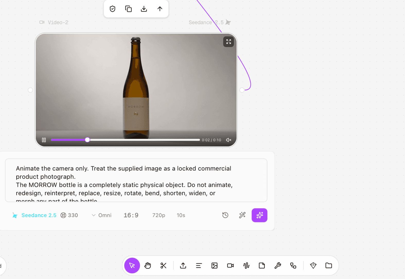Select the hand pan tool
Screen dimensions: 405x279
click(148, 266)
